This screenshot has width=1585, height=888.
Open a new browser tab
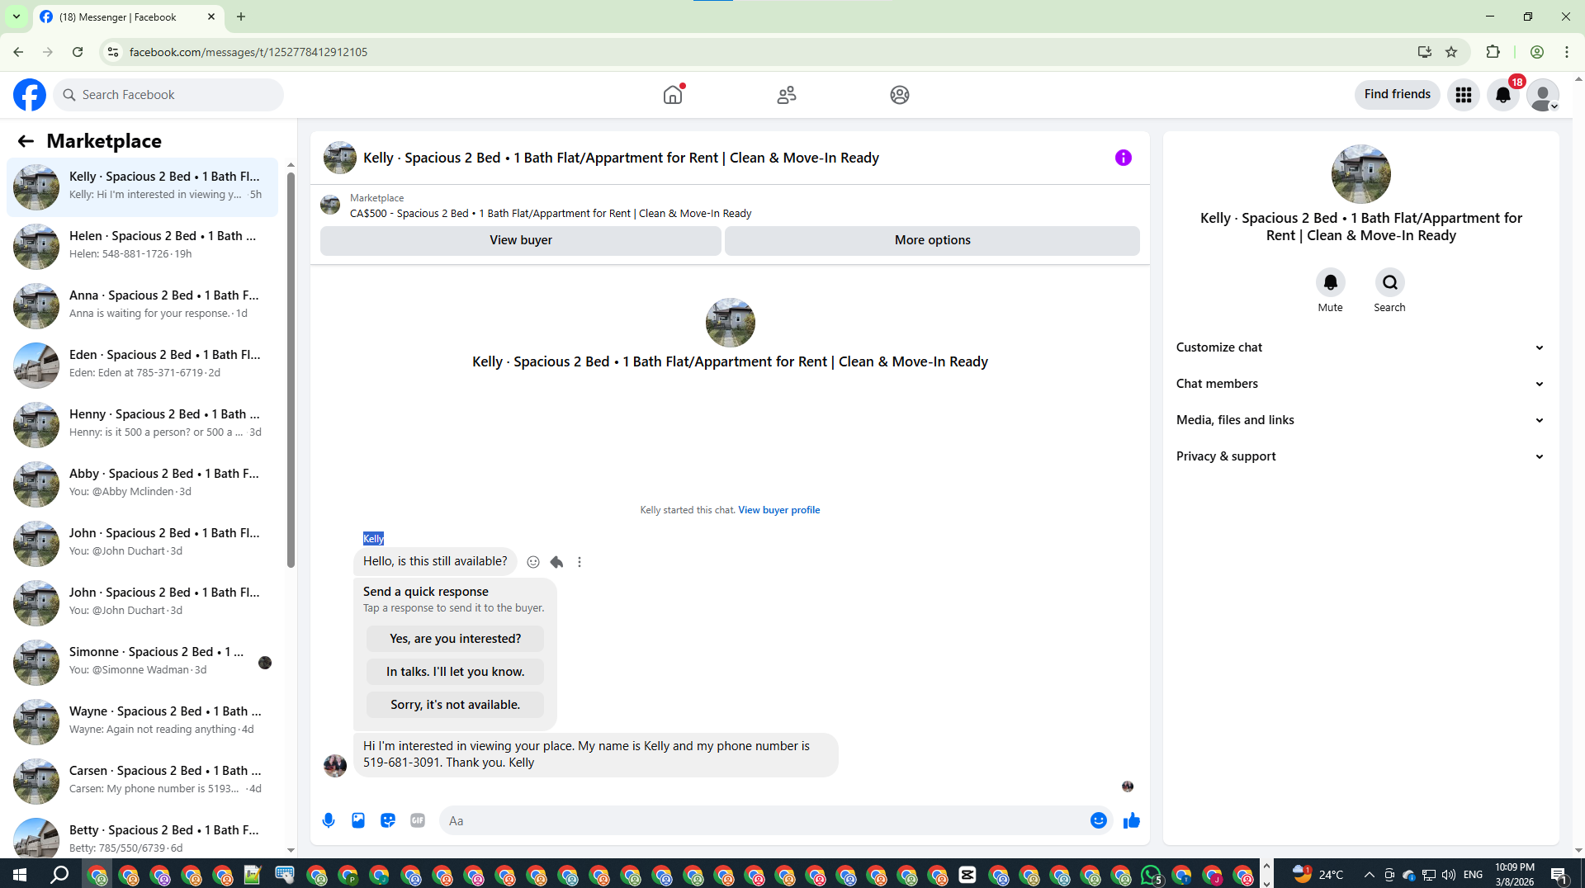(241, 17)
